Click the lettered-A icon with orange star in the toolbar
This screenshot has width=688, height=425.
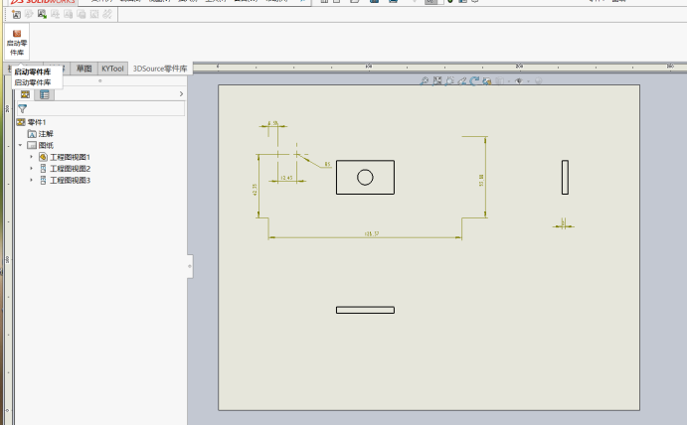[16, 15]
